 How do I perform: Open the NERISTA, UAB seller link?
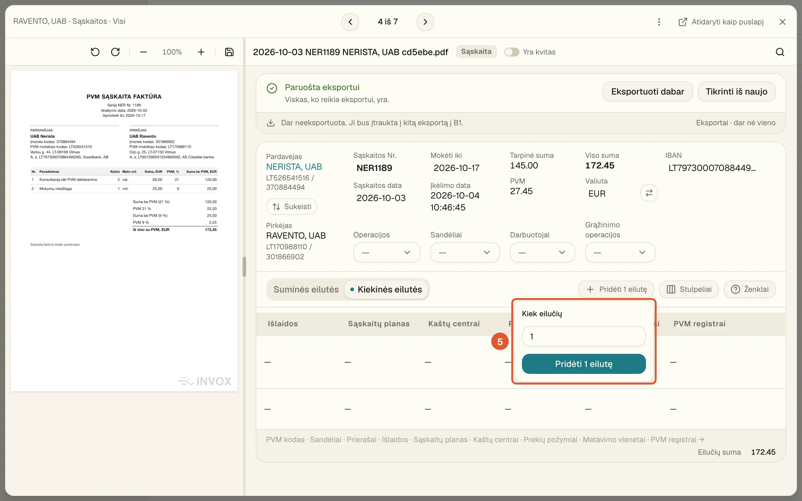(294, 167)
